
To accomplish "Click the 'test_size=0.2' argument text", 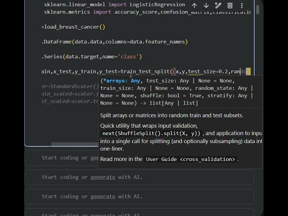I will [208, 72].
